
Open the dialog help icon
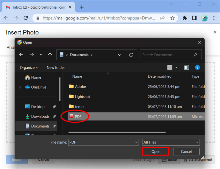197,67
